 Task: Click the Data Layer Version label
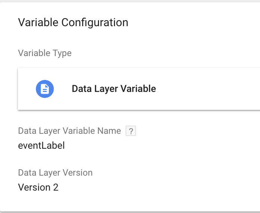tap(55, 173)
